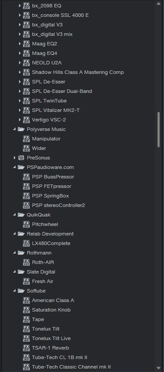This screenshot has width=164, height=372.
Task: Click the FX icon for PSP SpringBox
Action: click(26, 195)
